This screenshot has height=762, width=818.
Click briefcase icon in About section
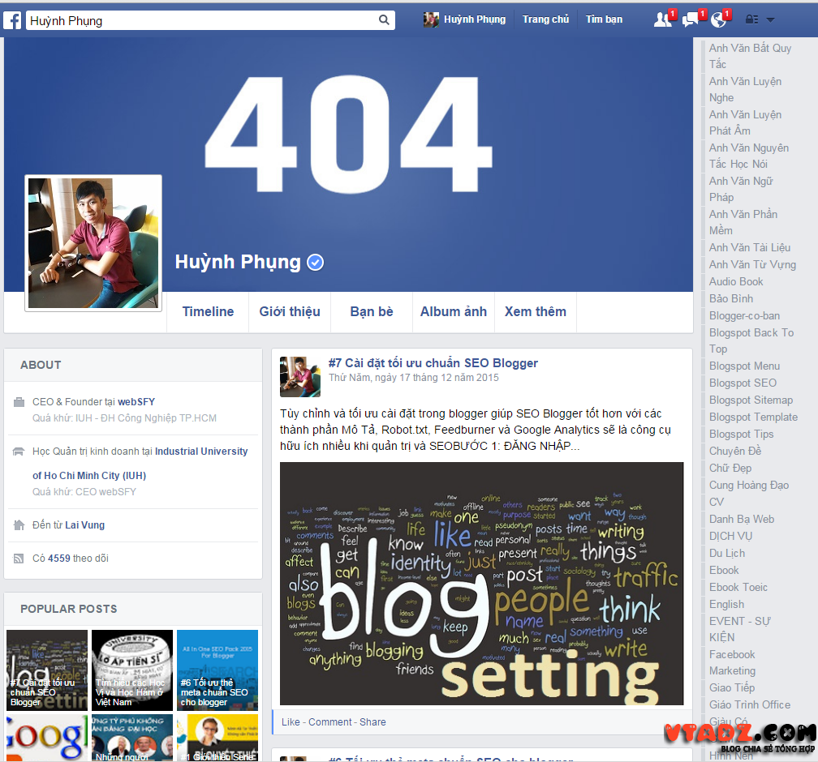point(19,402)
